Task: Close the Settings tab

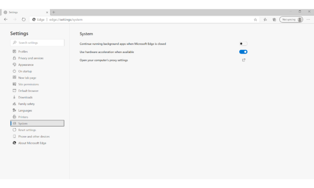Action: click(x=46, y=12)
